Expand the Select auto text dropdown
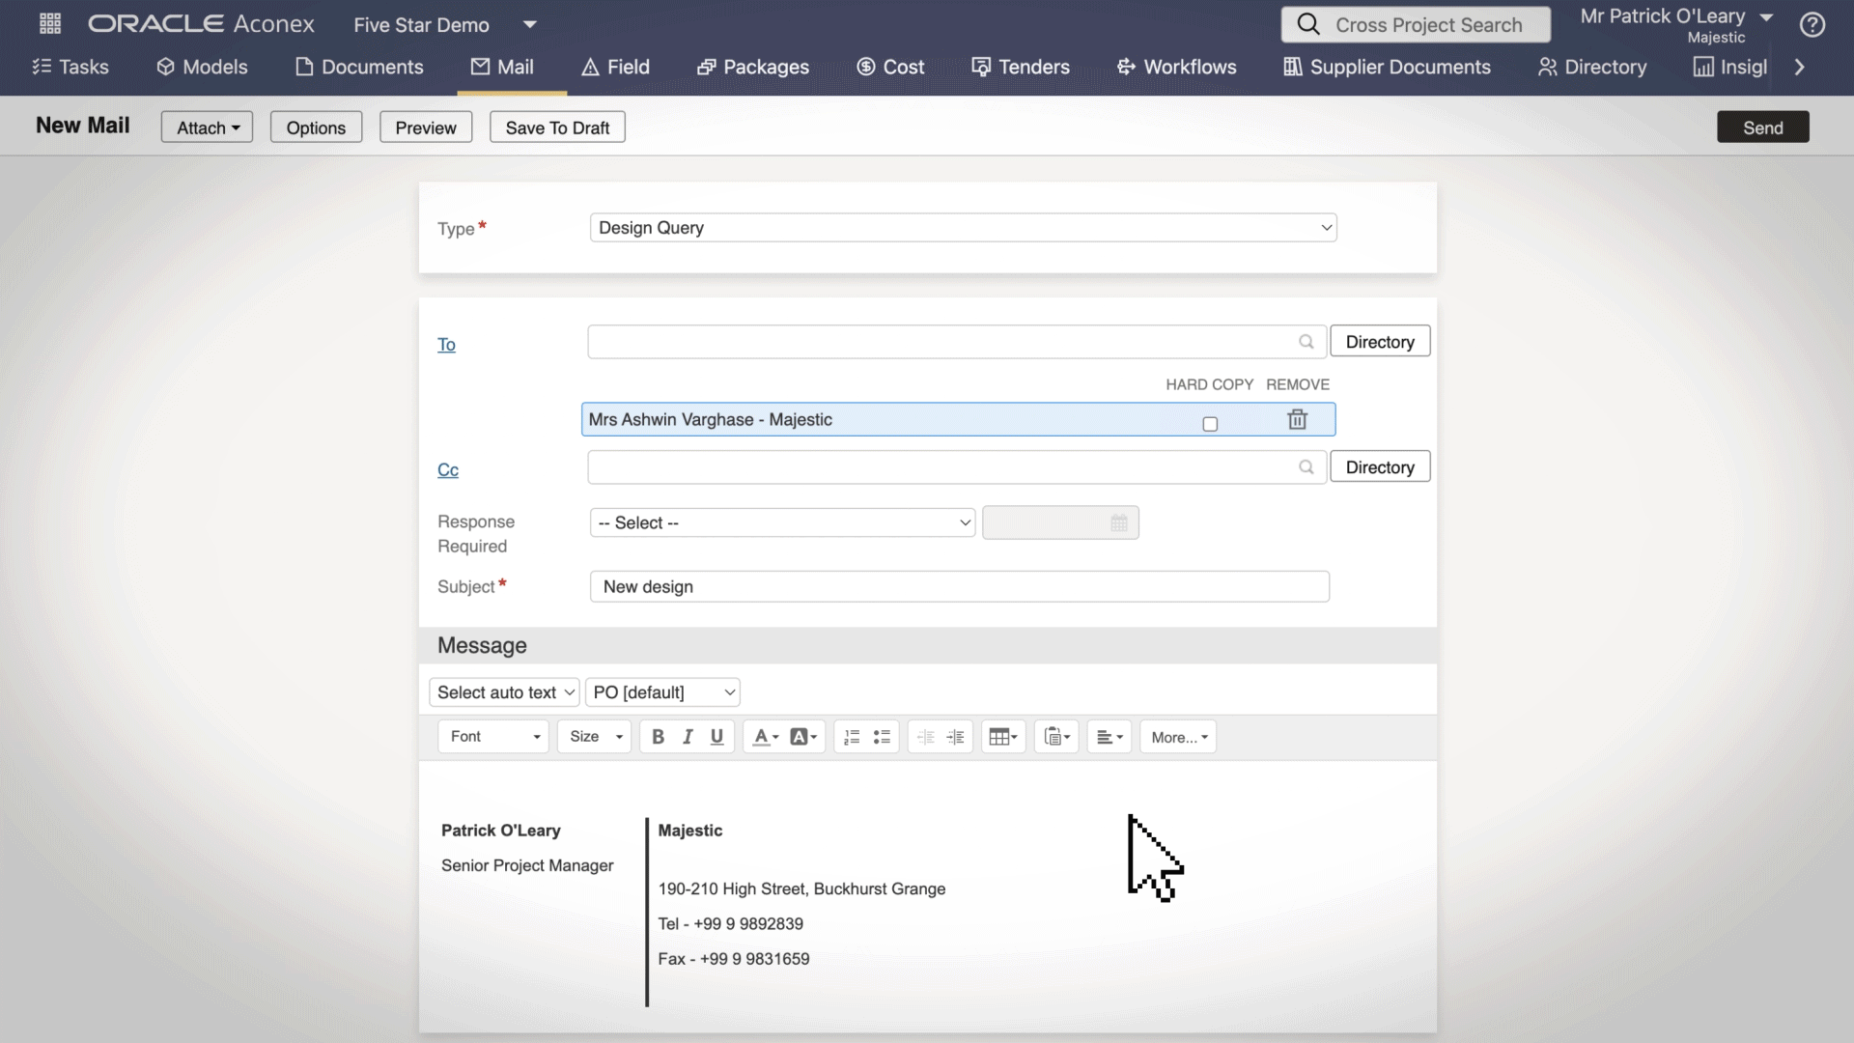The height and width of the screenshot is (1043, 1854). click(x=504, y=692)
